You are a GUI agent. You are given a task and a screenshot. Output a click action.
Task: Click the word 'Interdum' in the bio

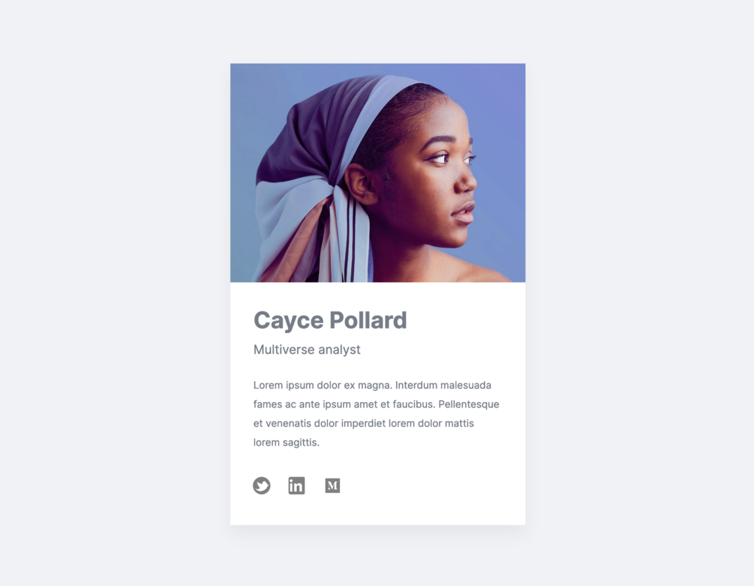point(416,385)
